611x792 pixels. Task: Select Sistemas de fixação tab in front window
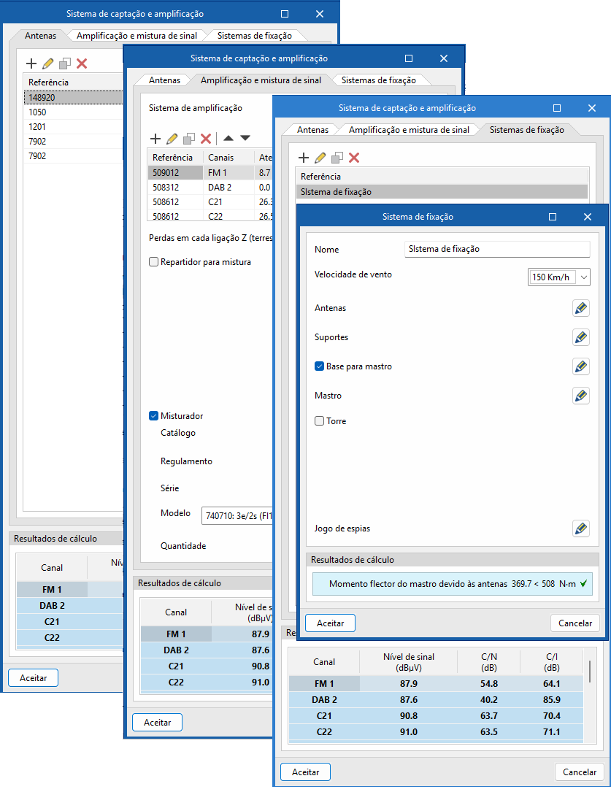[x=526, y=130]
